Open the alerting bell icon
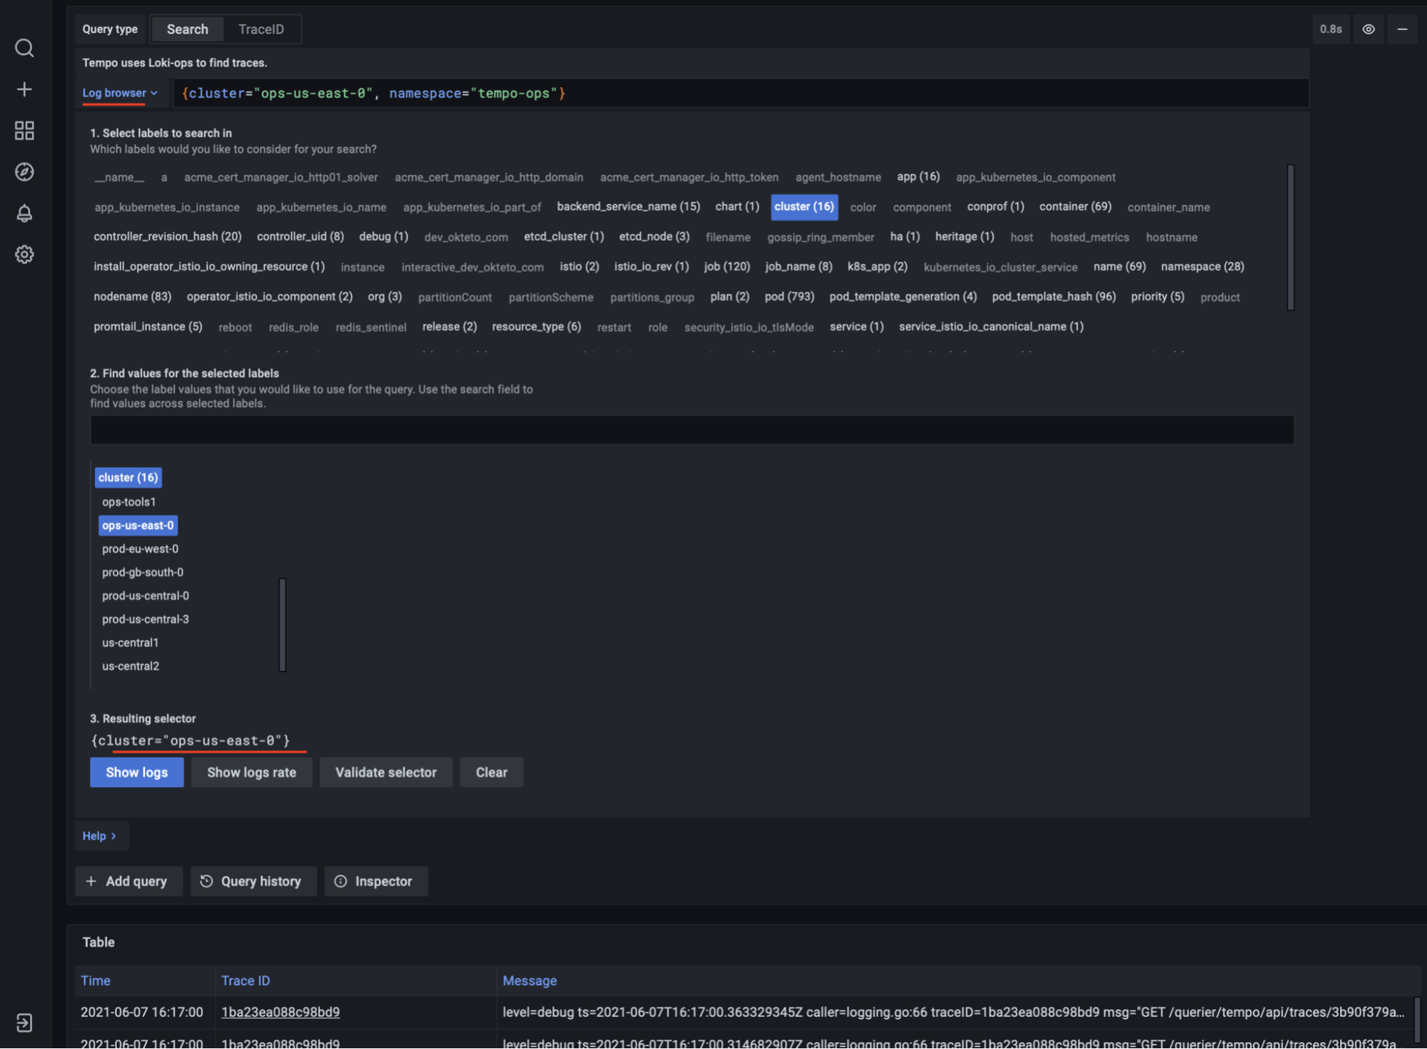Image resolution: width=1427 pixels, height=1049 pixels. pos(24,214)
